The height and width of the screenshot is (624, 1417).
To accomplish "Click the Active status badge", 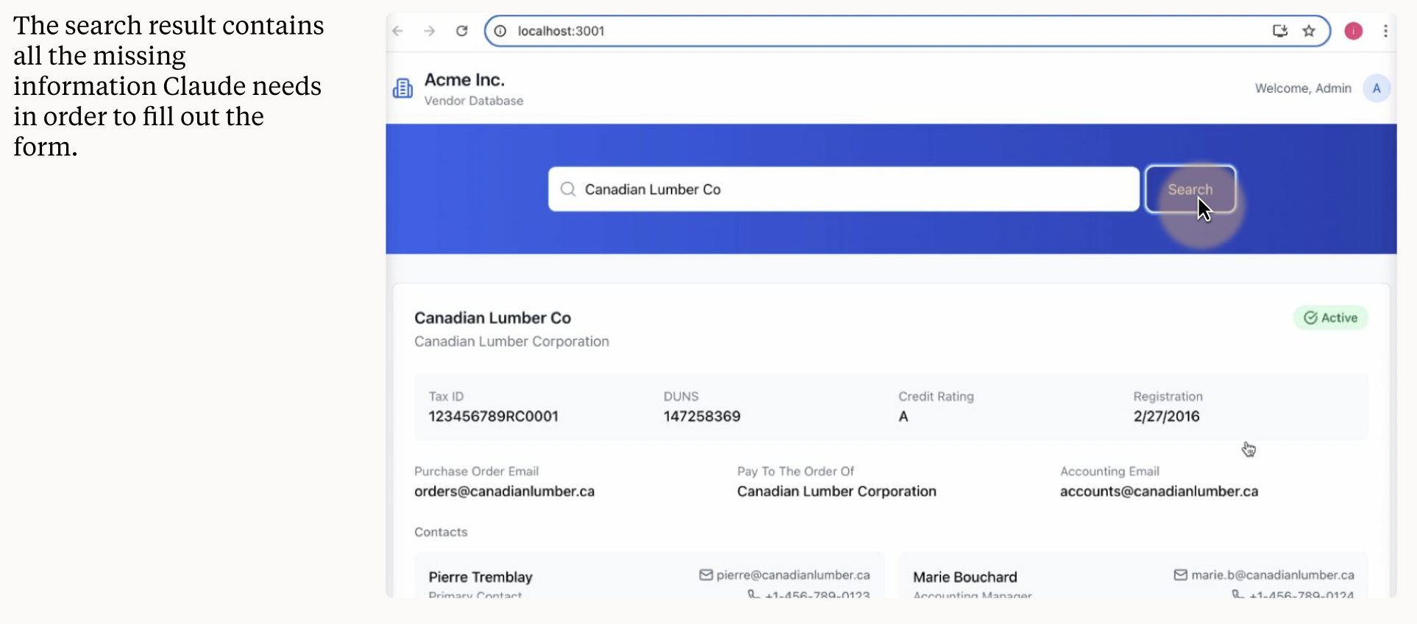I will pyautogui.click(x=1330, y=318).
